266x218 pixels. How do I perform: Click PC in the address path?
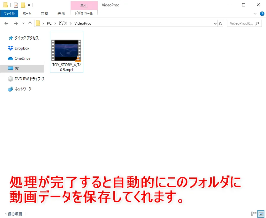click(49, 23)
